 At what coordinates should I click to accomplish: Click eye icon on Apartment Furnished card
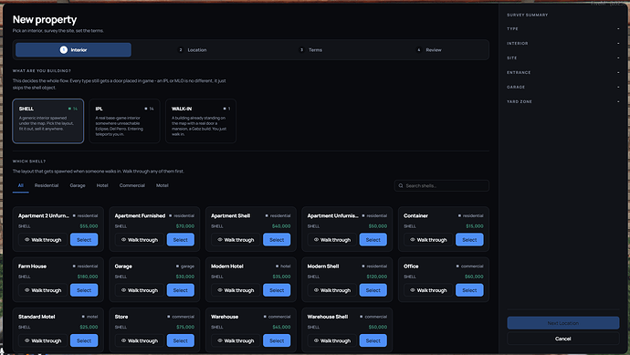pos(123,240)
